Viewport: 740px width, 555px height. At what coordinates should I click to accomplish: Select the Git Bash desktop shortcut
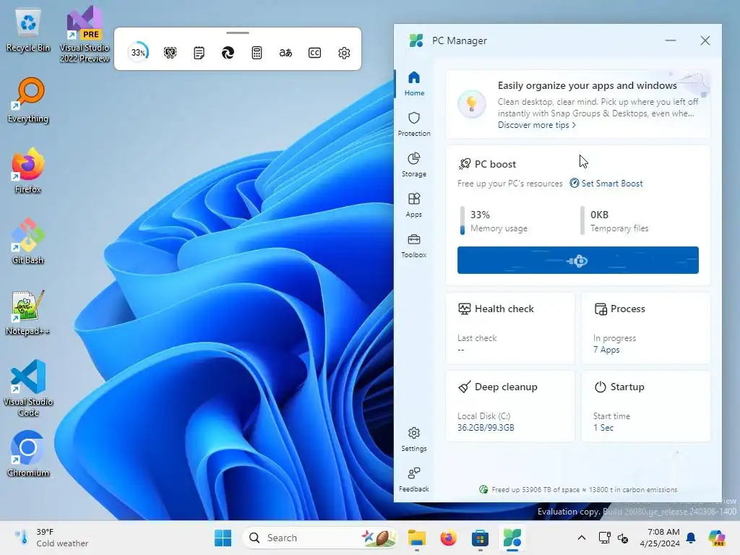point(28,241)
